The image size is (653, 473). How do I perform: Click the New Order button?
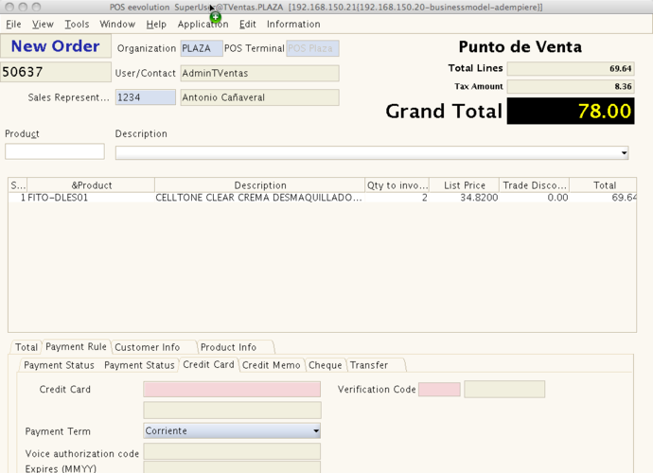(56, 45)
